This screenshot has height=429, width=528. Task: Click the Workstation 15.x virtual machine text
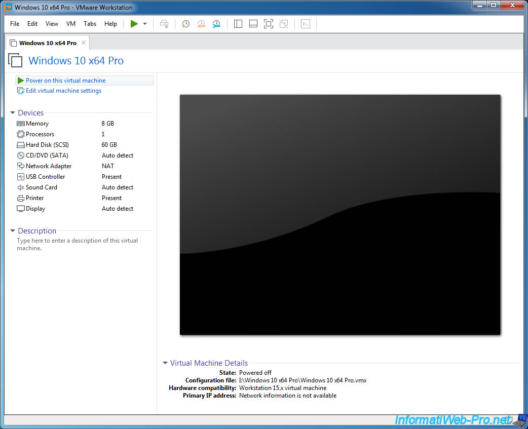point(283,388)
